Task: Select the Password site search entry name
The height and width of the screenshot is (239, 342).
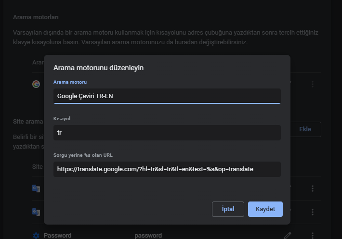Action: pyautogui.click(x=58, y=235)
